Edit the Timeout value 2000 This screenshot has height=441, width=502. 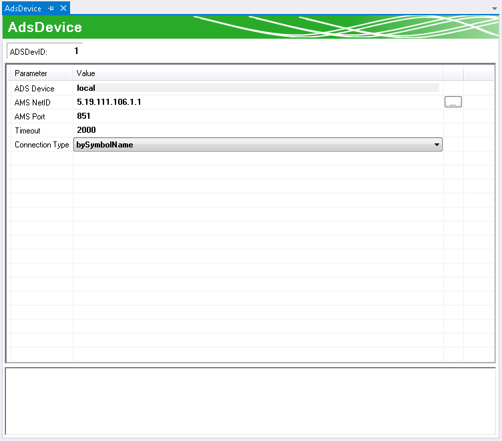click(86, 130)
